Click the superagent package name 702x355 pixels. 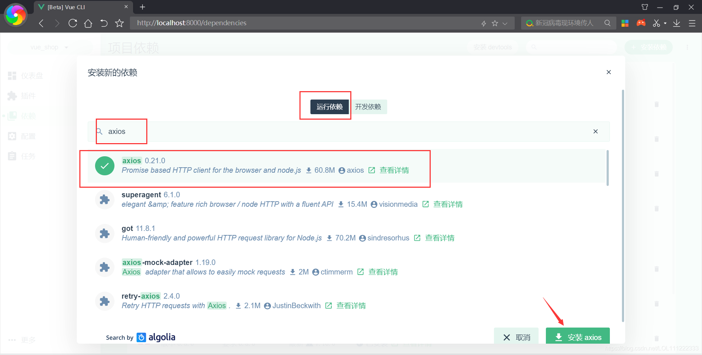coord(141,195)
